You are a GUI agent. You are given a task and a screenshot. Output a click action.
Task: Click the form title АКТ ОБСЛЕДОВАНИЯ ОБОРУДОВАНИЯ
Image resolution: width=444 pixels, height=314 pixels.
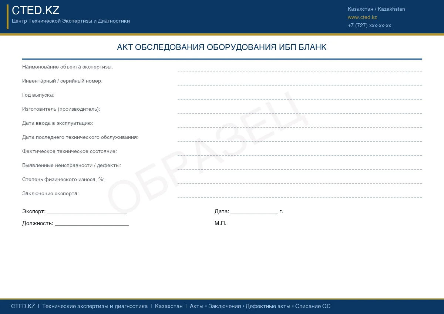coord(222,47)
